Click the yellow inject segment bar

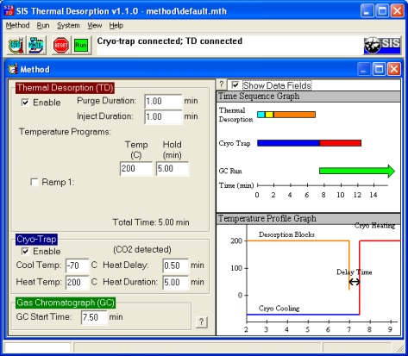(x=269, y=115)
